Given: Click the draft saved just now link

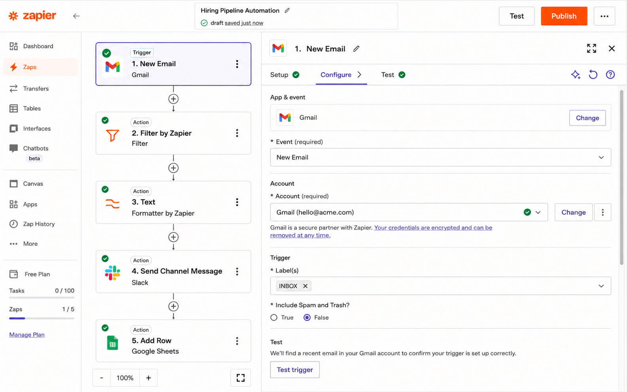Looking at the screenshot, I should pos(244,23).
